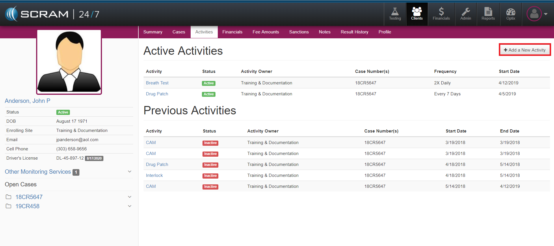Click the 18CR5647 folder icon
The width and height of the screenshot is (554, 246).
coord(9,197)
